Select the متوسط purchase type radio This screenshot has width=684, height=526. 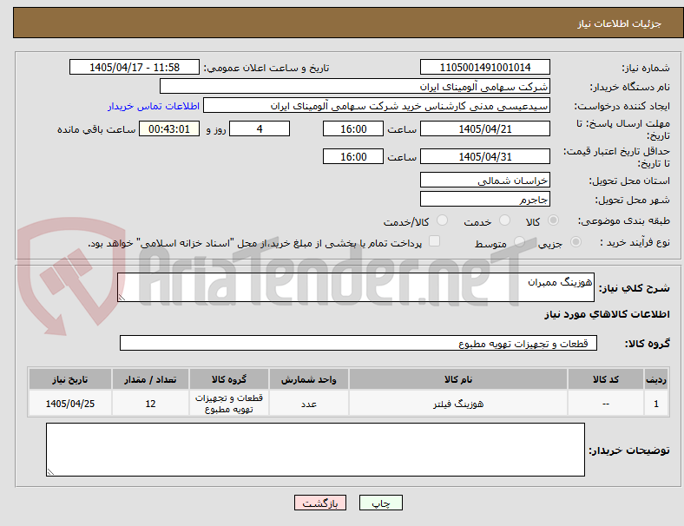[x=519, y=241]
